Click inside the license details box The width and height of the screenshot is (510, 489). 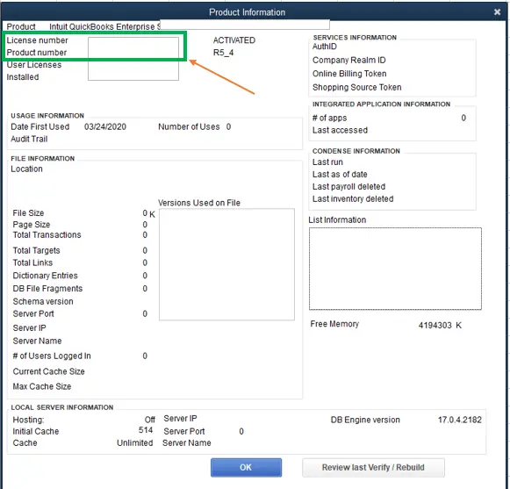point(133,59)
